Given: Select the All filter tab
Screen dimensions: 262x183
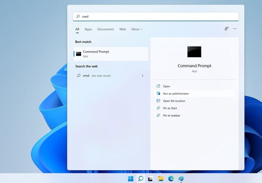Looking at the screenshot, I should point(77,29).
